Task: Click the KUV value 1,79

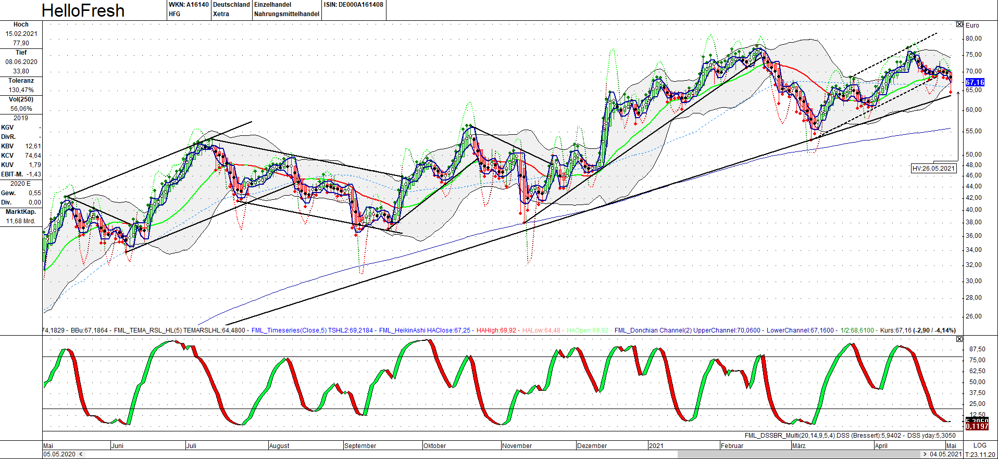Action: click(x=35, y=165)
